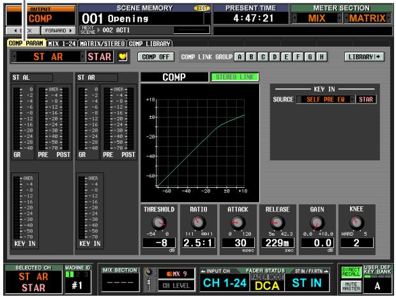Click the gain value box 0.0
This screenshot has width=396, height=297.
coord(317,243)
